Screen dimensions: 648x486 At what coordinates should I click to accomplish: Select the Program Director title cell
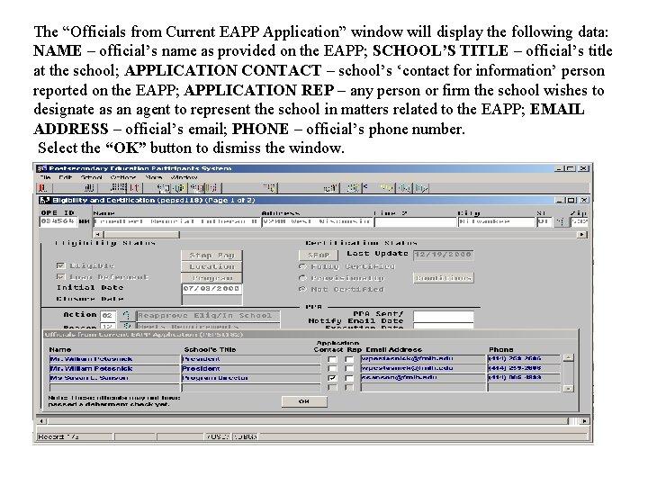(251, 378)
